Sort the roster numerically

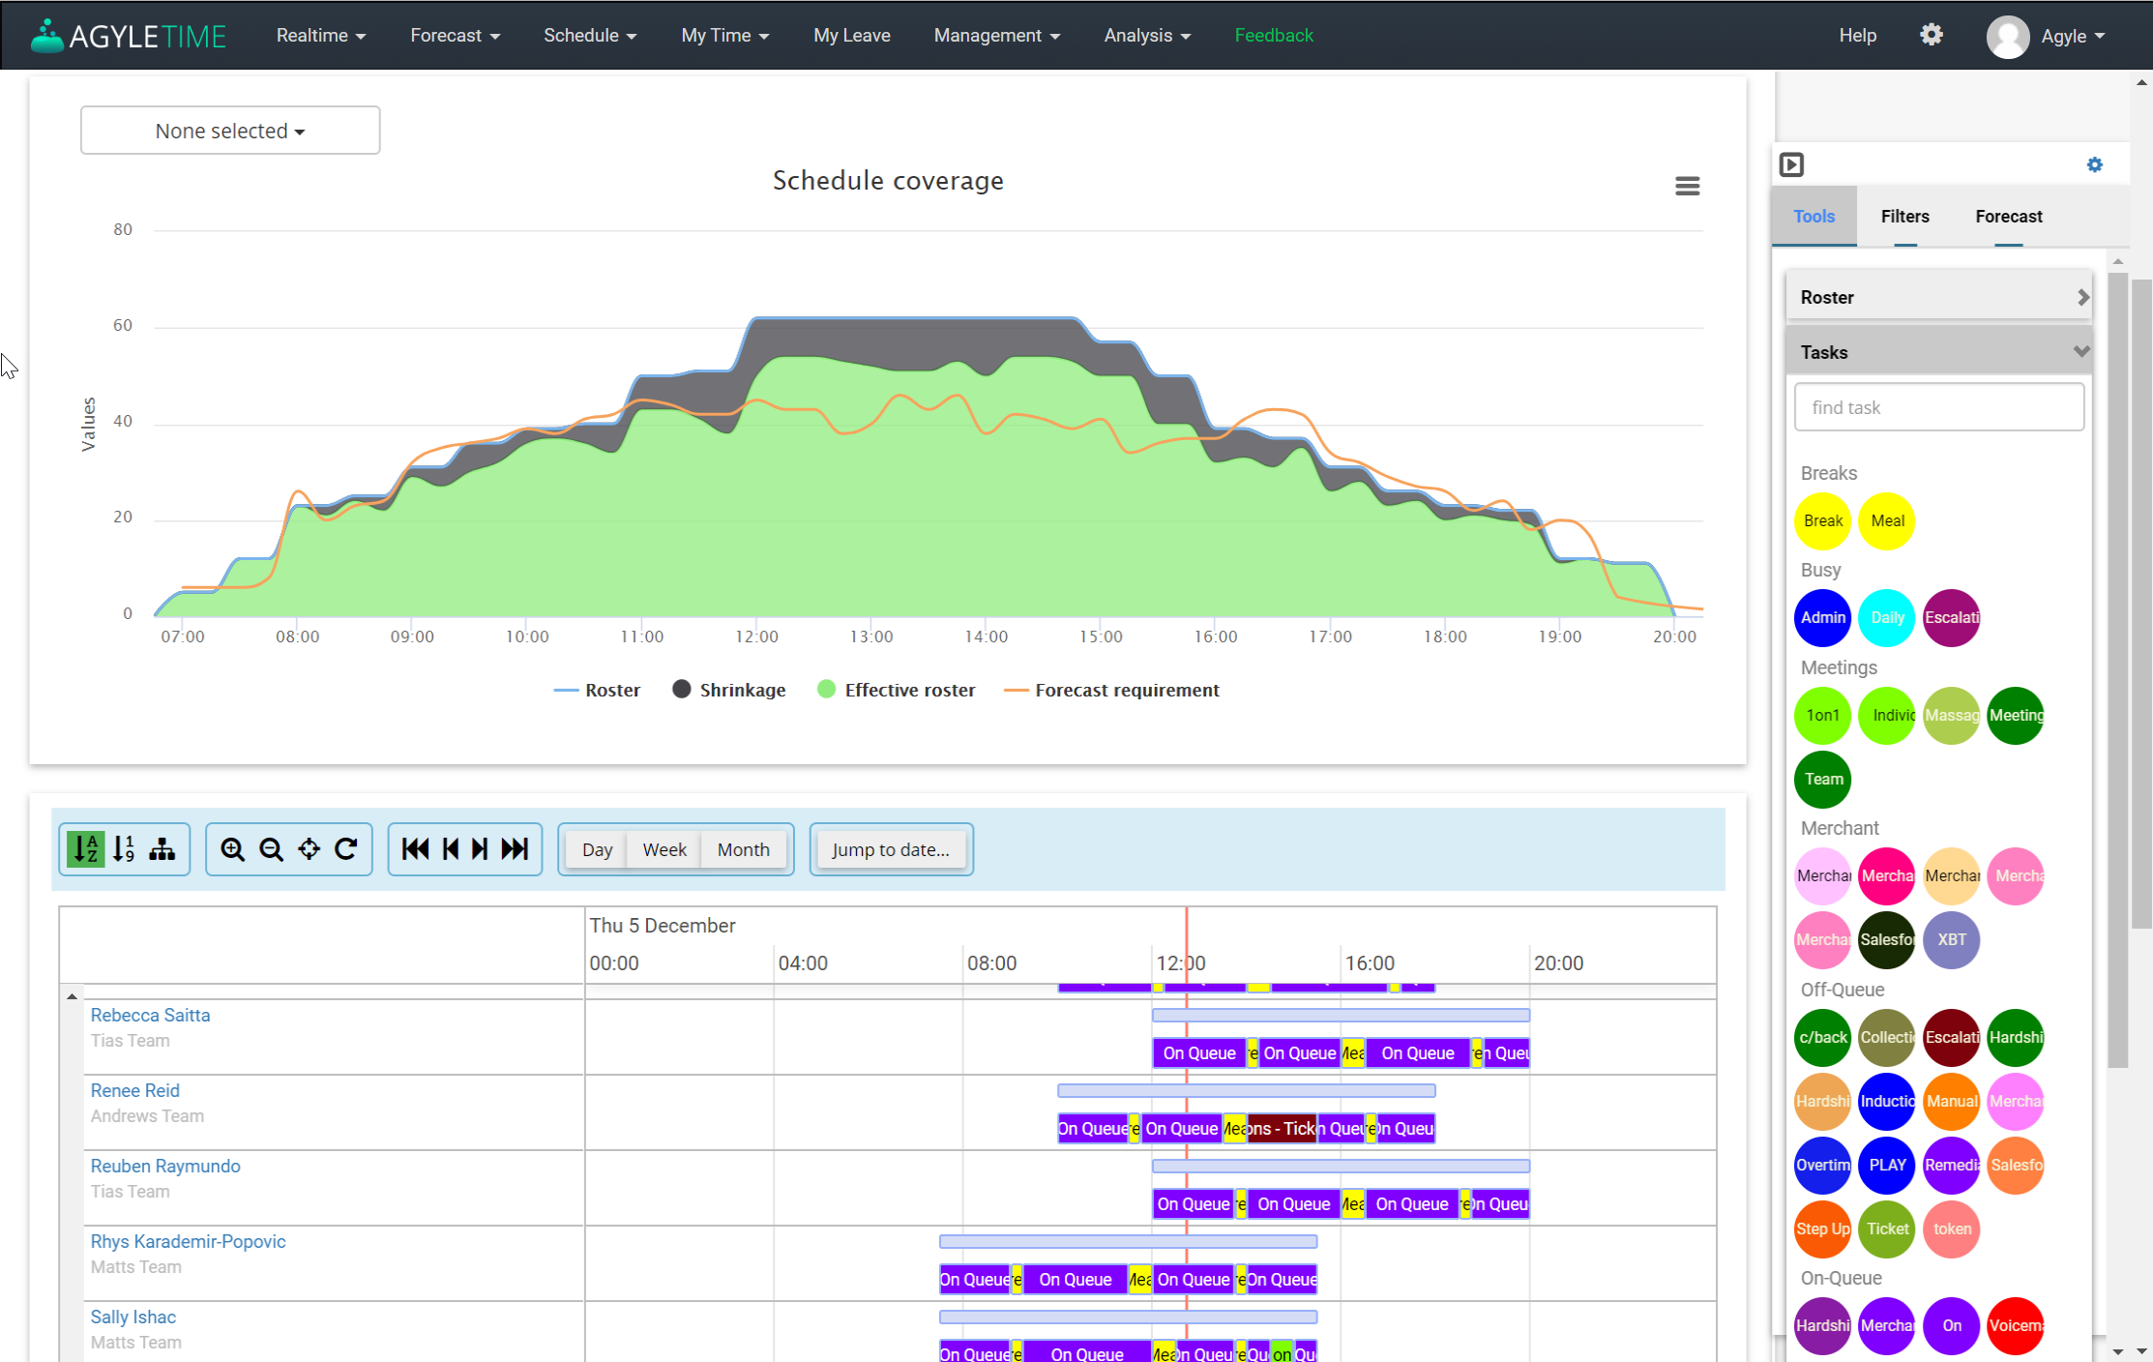click(124, 849)
